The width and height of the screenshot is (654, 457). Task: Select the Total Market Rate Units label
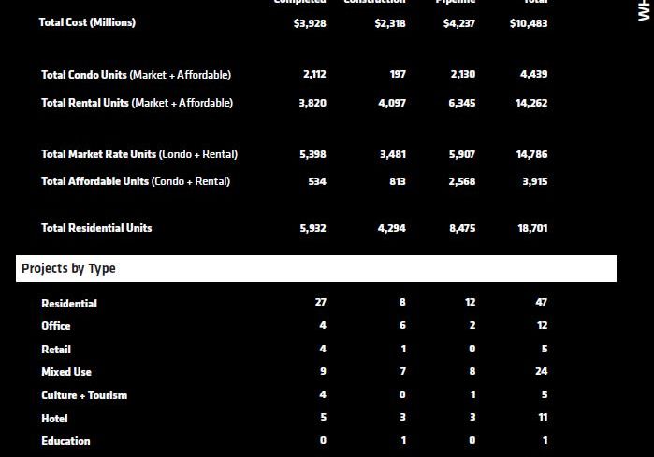pos(139,154)
